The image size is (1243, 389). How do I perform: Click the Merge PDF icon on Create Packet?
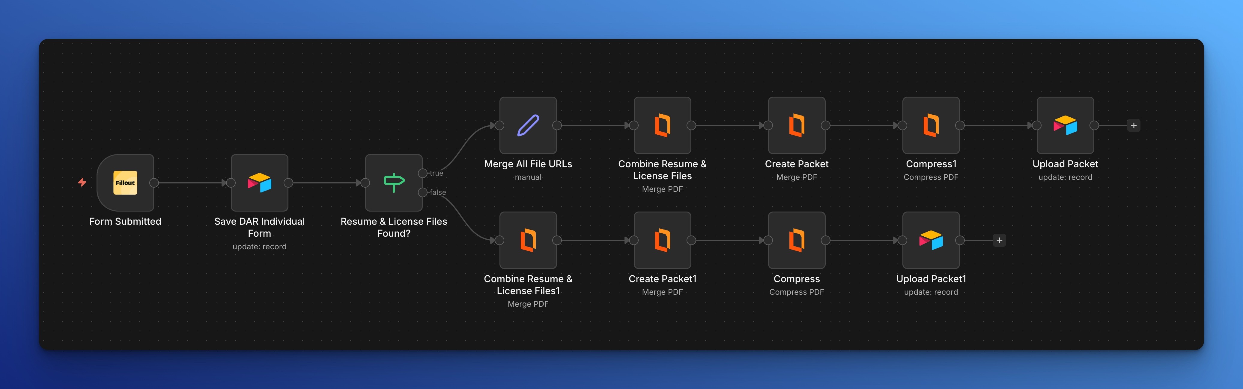click(x=797, y=125)
